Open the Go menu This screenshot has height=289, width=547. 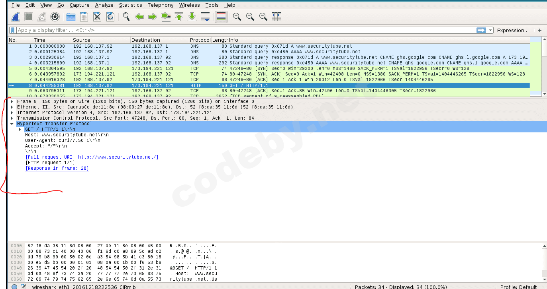61,5
